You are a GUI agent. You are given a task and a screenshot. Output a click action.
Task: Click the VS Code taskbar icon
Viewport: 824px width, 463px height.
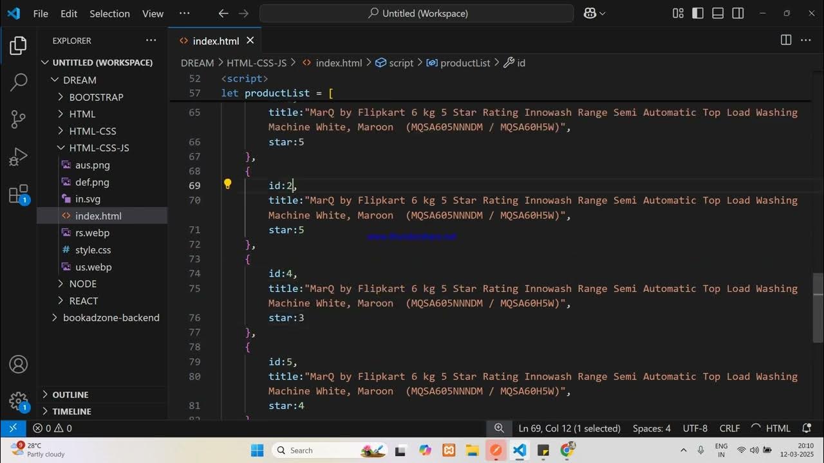tap(520, 450)
